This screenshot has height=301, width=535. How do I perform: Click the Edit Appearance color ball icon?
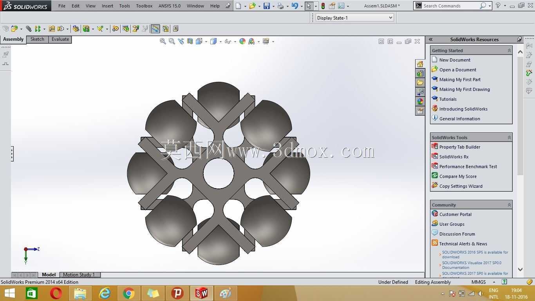(x=242, y=41)
